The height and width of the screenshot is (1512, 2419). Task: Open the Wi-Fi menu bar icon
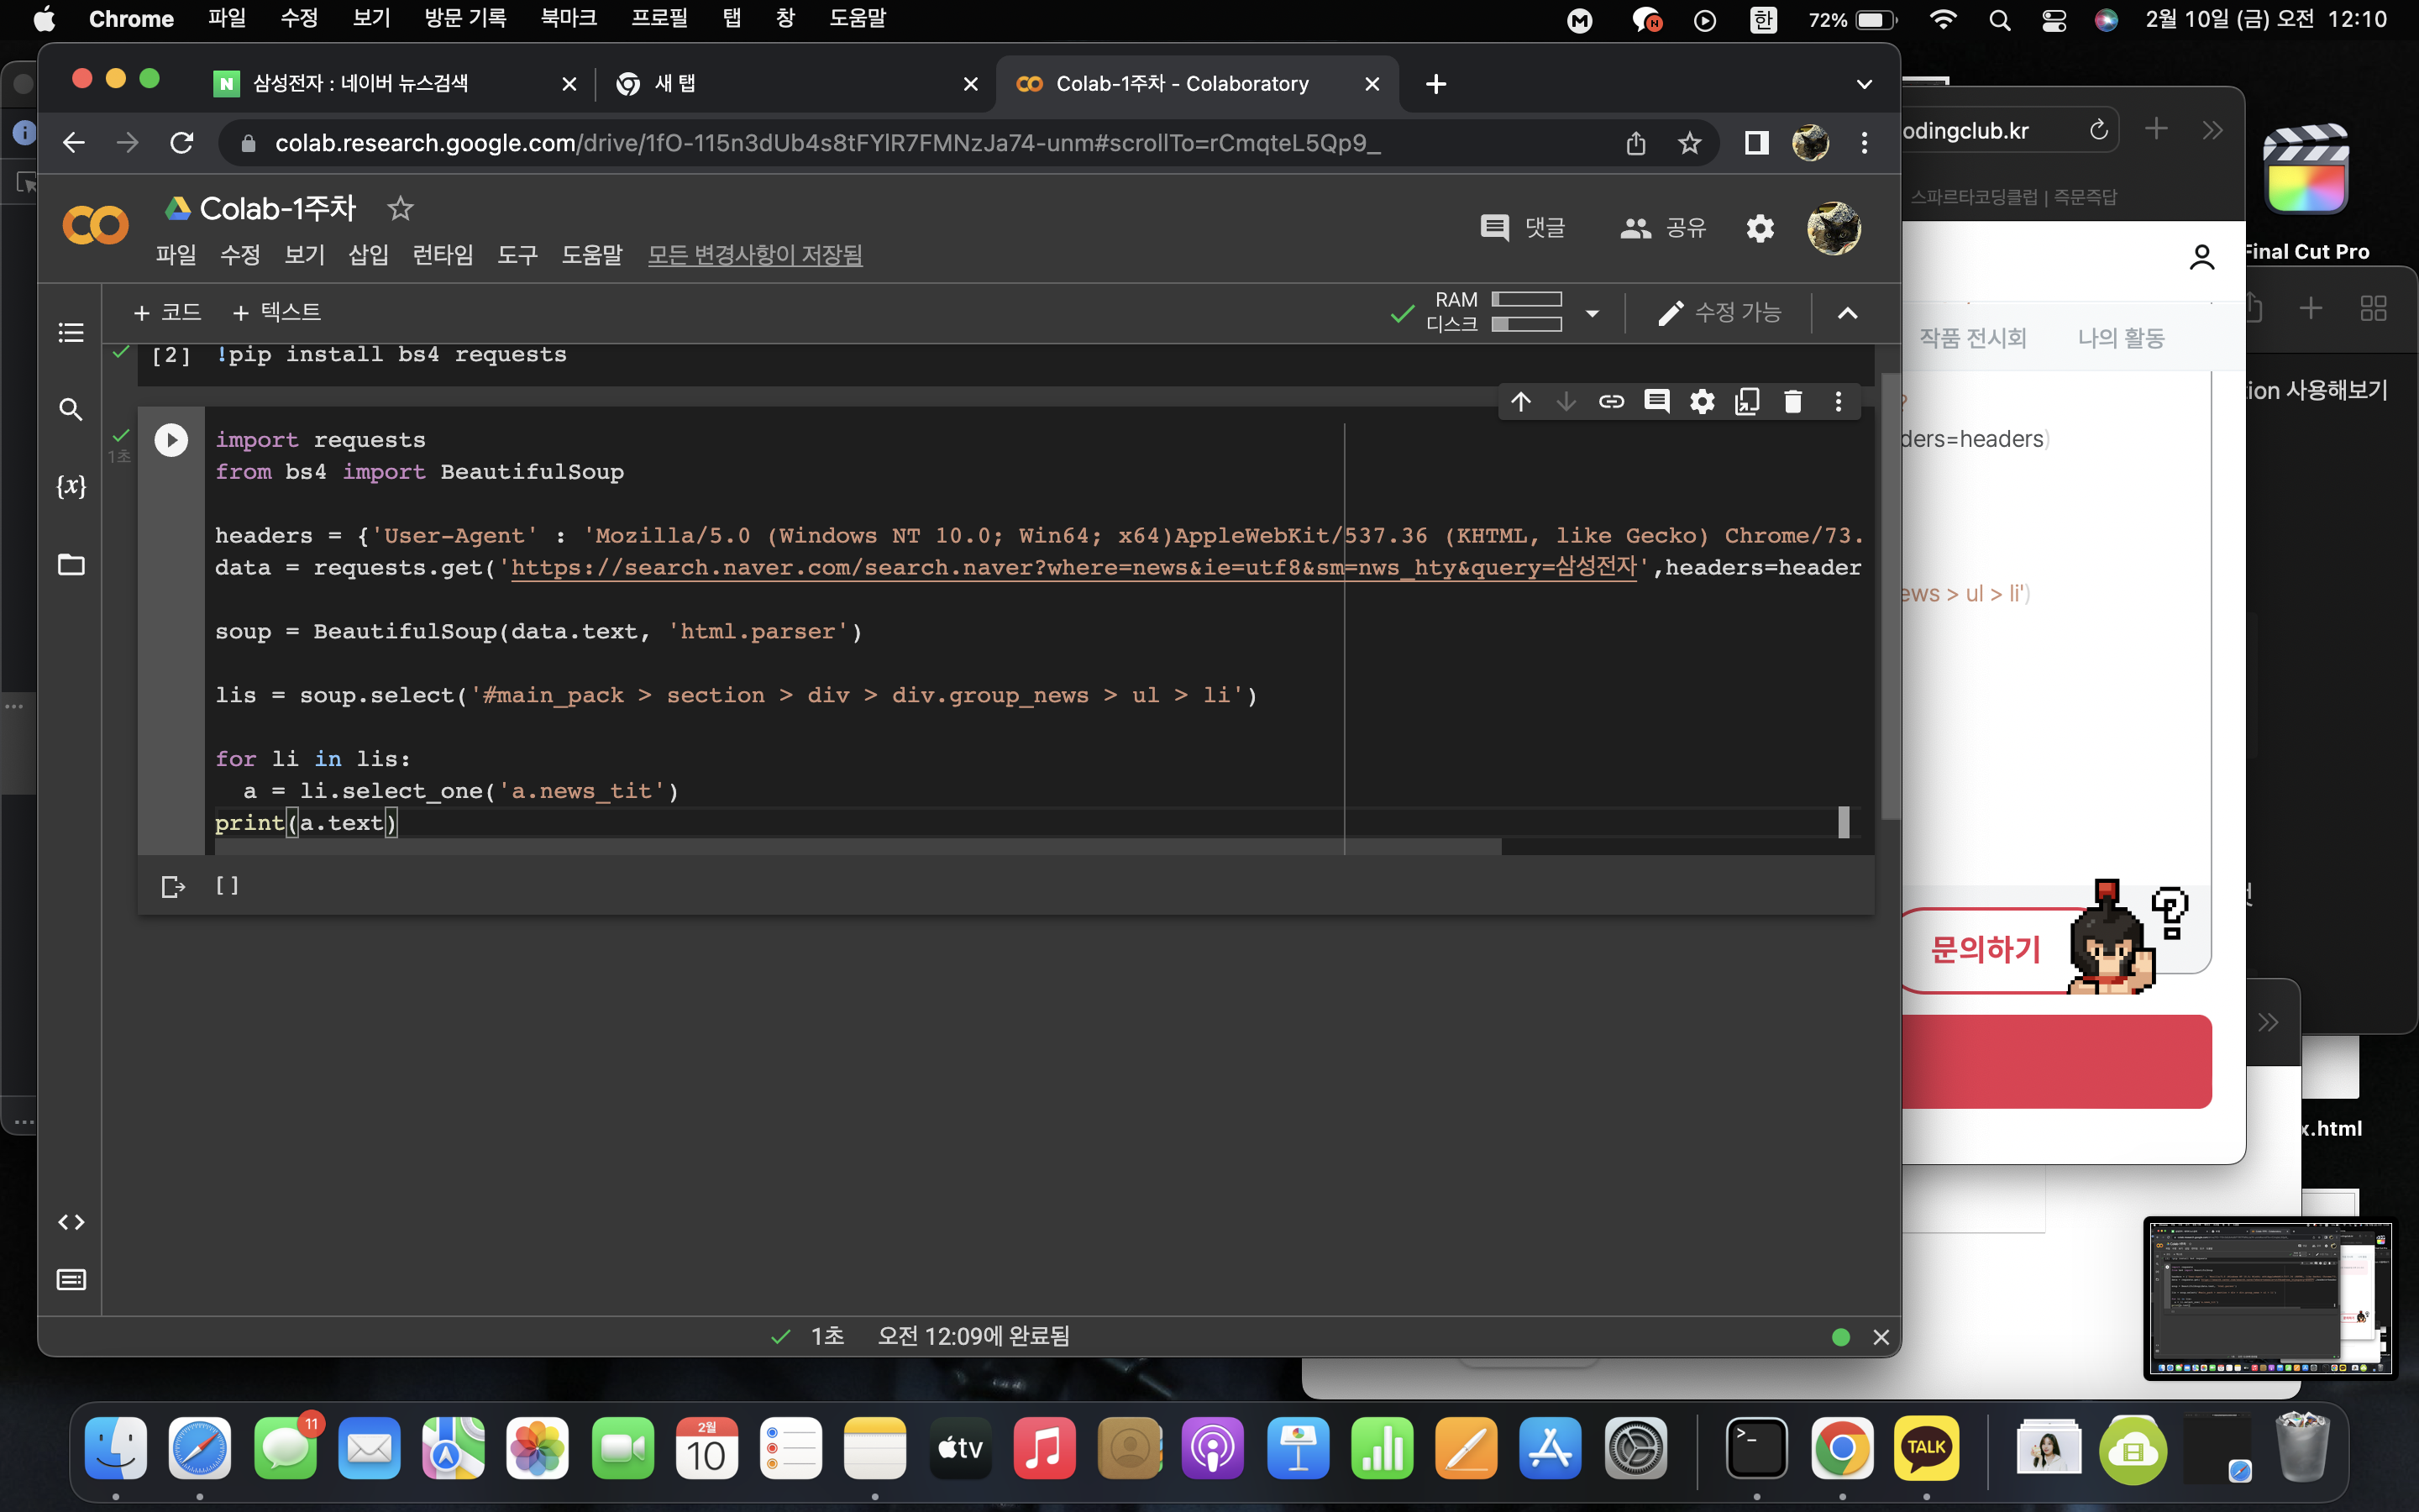(x=1942, y=20)
